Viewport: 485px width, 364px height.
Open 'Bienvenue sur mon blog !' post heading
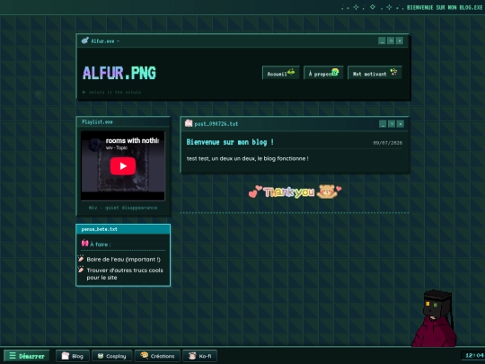[230, 142]
